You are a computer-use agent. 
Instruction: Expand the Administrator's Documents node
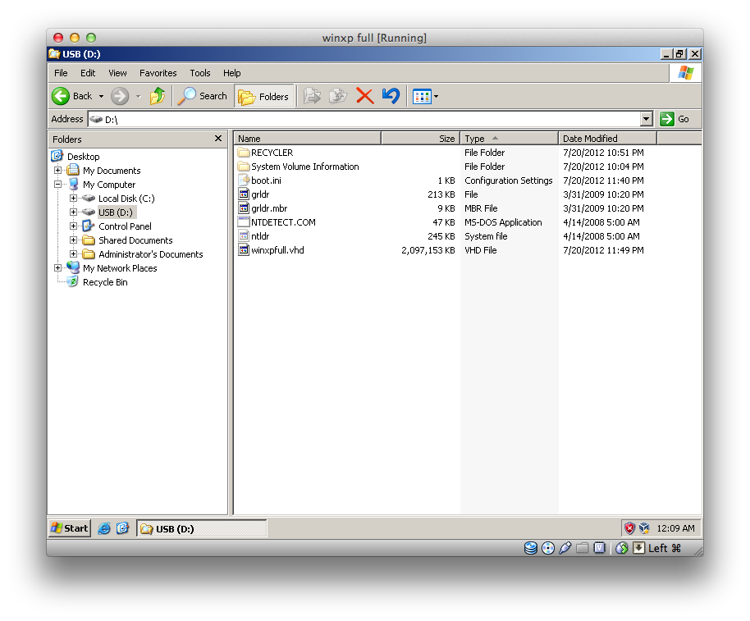pyautogui.click(x=73, y=253)
